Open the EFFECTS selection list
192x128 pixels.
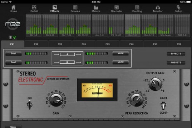coord(176,54)
